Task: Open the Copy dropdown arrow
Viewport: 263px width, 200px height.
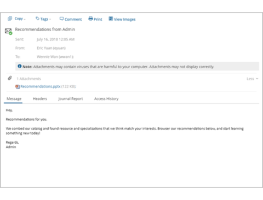Action: click(x=25, y=19)
